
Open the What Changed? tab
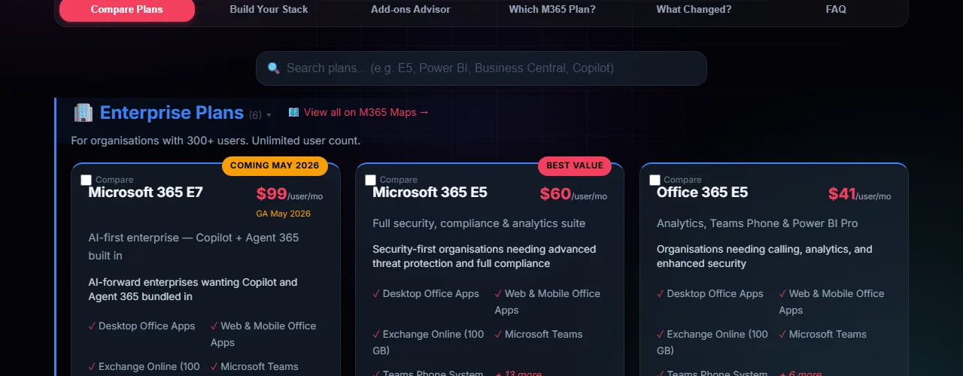pyautogui.click(x=694, y=10)
